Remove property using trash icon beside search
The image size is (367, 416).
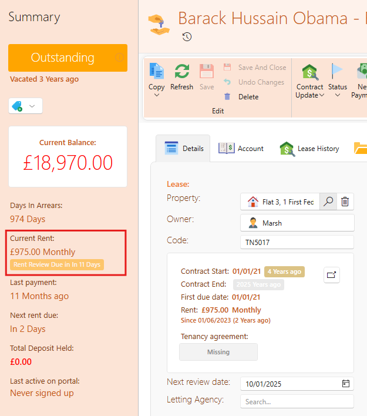coord(345,202)
